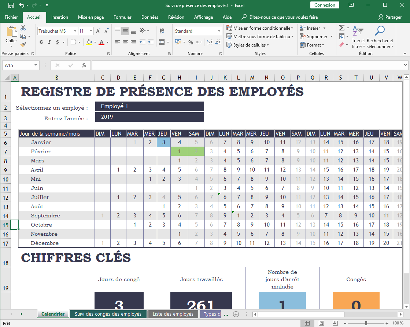The image size is (410, 327).
Task: Click the Connexion sign-in button
Action: click(x=325, y=5)
